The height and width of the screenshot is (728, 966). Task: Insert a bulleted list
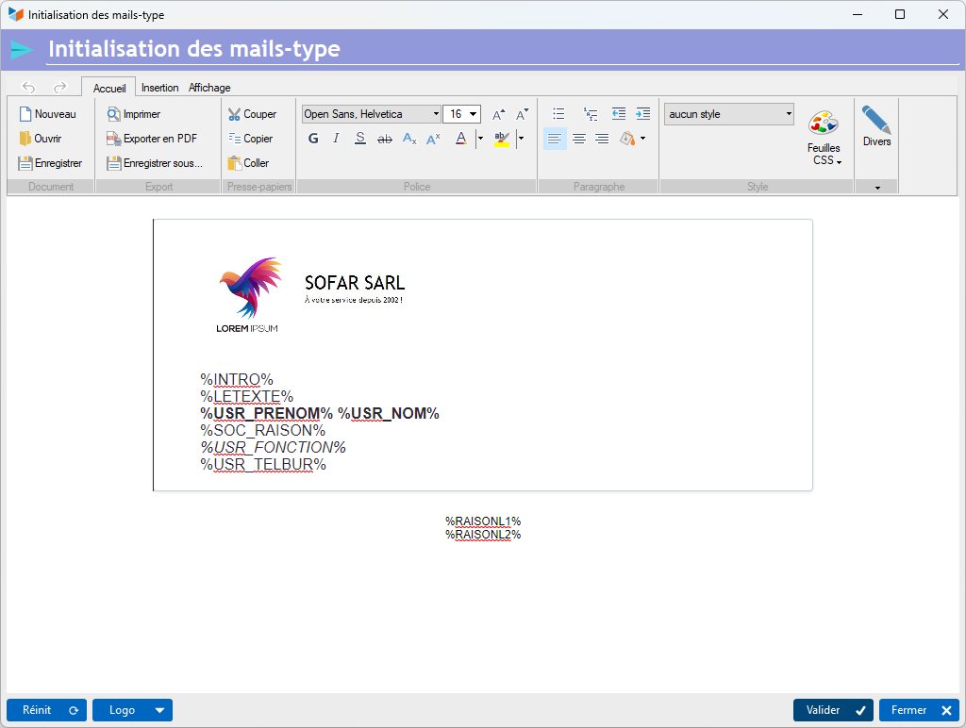coord(558,114)
